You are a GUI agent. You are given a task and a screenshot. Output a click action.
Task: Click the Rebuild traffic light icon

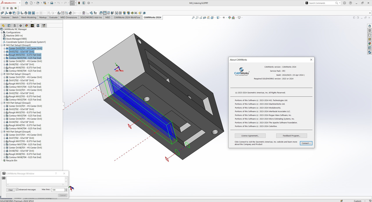tap(79, 3)
